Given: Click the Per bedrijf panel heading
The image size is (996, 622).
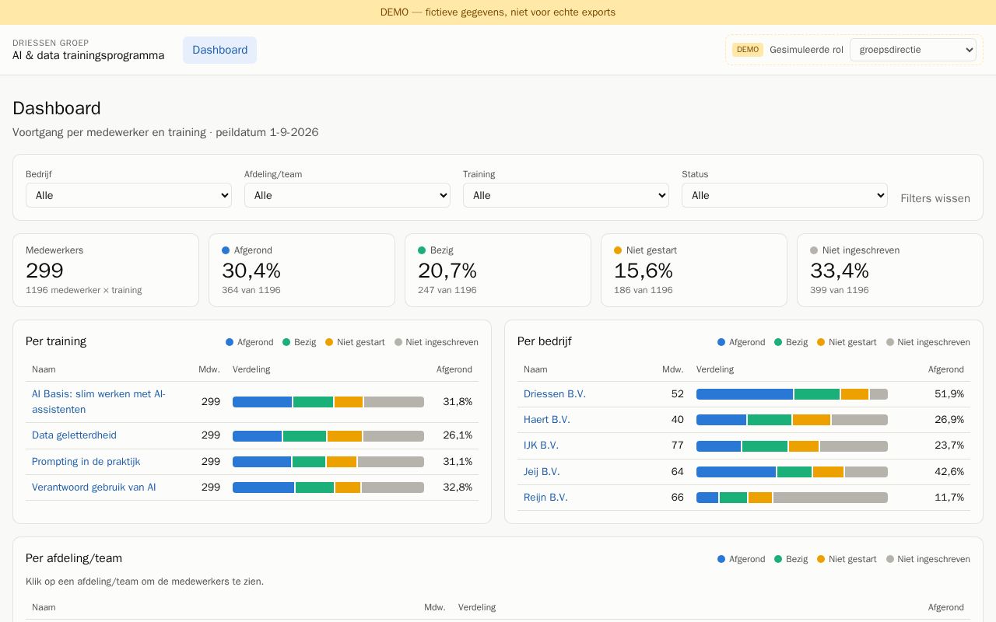Looking at the screenshot, I should tap(545, 341).
